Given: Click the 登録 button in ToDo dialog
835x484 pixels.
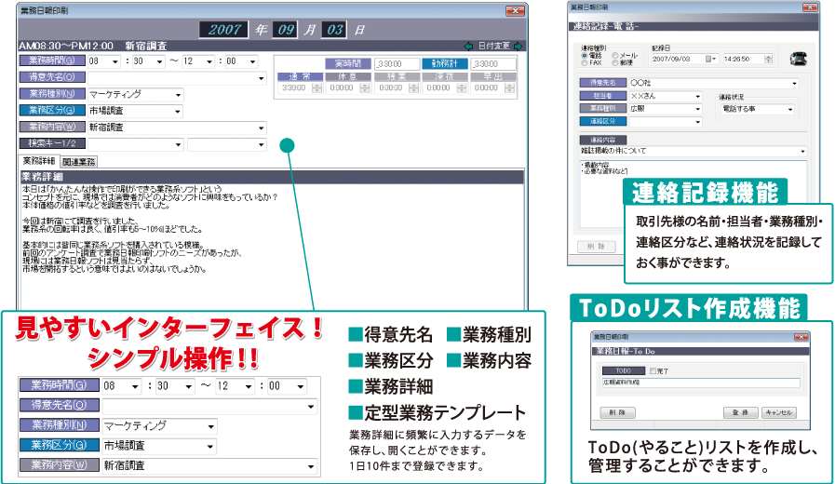Looking at the screenshot, I should point(741,411).
